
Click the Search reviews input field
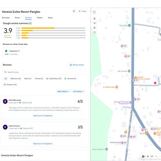44,72
